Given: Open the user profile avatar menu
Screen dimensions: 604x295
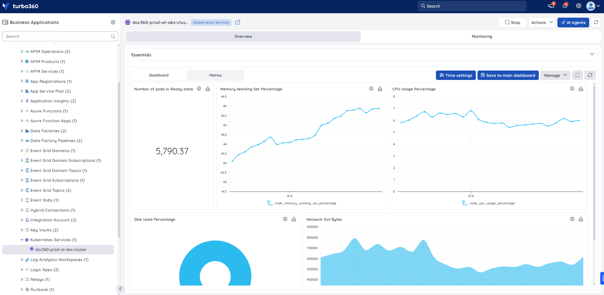Looking at the screenshot, I should point(593,6).
